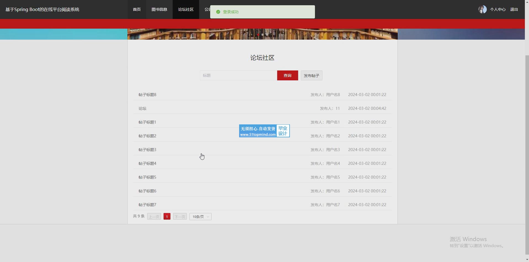Click the 发布帖子 button
Screen dimensions: 529x262
click(x=311, y=75)
